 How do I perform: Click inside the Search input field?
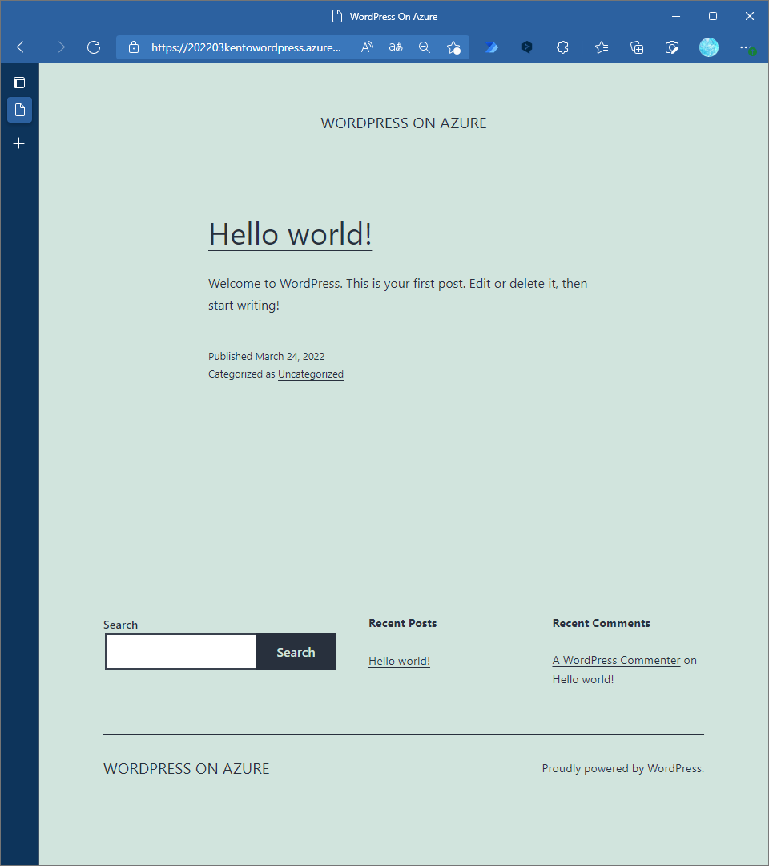[180, 651]
